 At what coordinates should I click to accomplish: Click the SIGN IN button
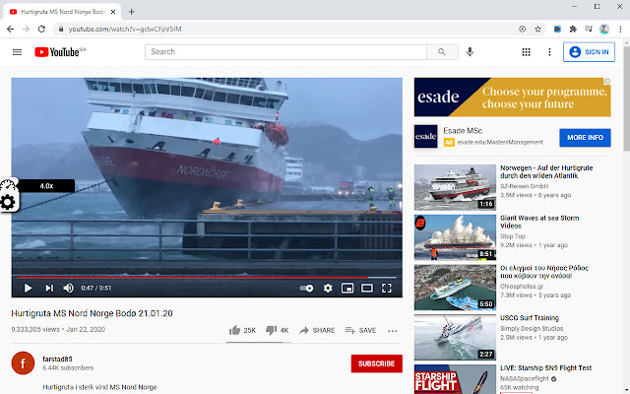click(589, 52)
